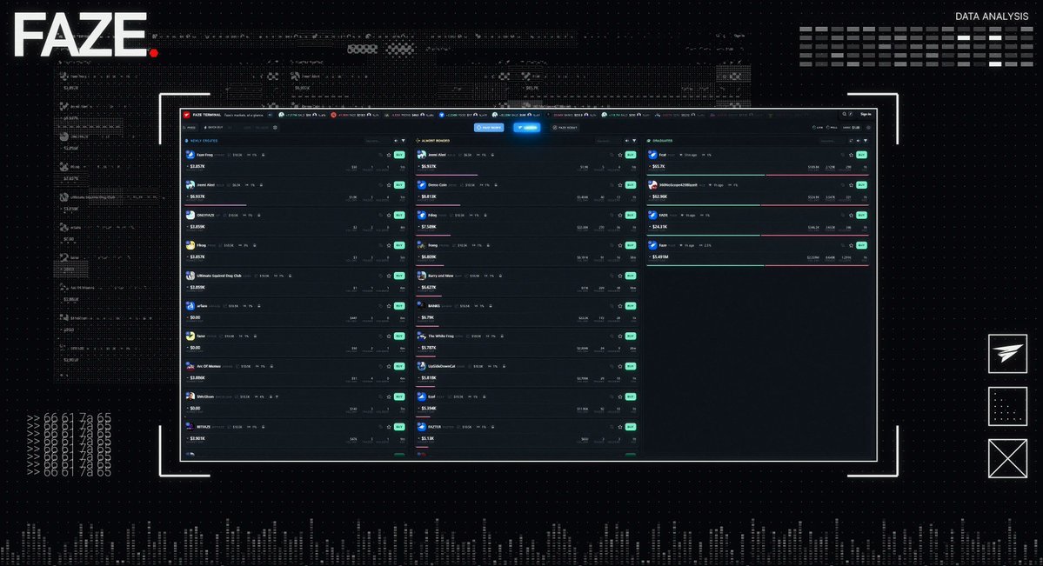
Task: Buy Barry and Mow token
Action: tap(631, 276)
